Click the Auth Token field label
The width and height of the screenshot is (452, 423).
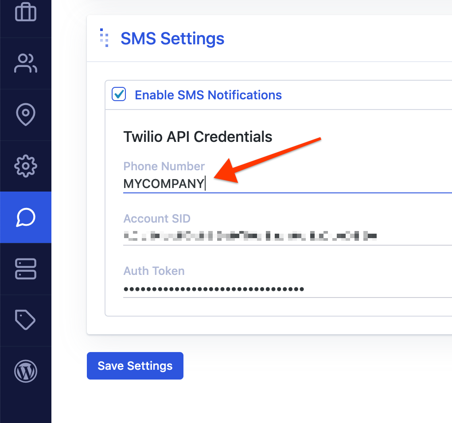(154, 271)
